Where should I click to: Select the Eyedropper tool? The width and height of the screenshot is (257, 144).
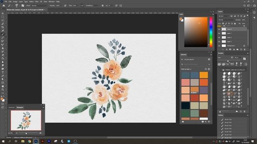[3, 31]
